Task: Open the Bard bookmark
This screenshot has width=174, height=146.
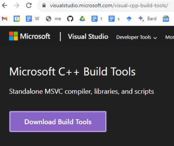Action: [147, 19]
